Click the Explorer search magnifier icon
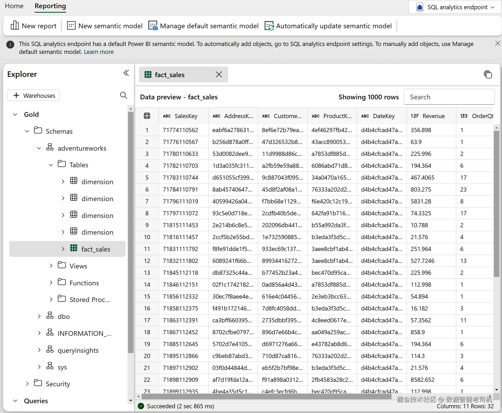 123,95
